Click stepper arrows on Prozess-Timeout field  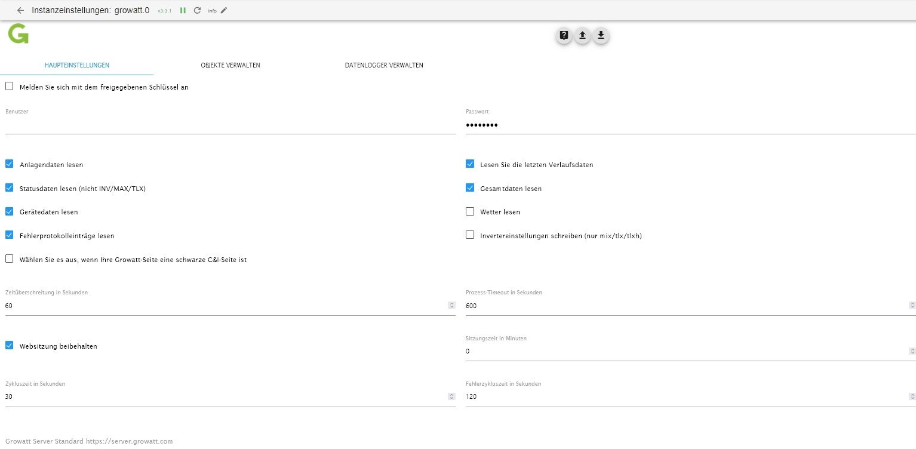[912, 306]
